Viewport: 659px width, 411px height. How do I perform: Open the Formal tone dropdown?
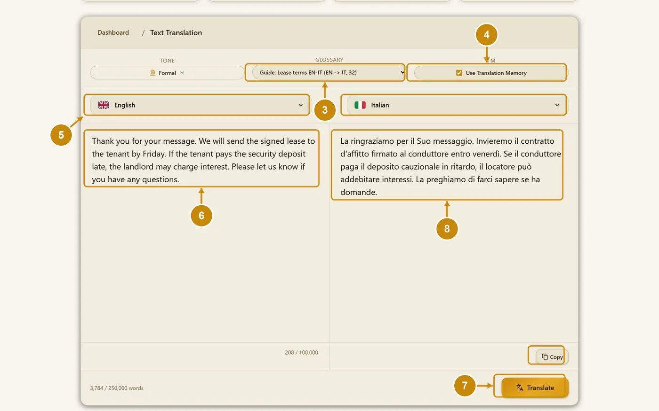tap(167, 73)
